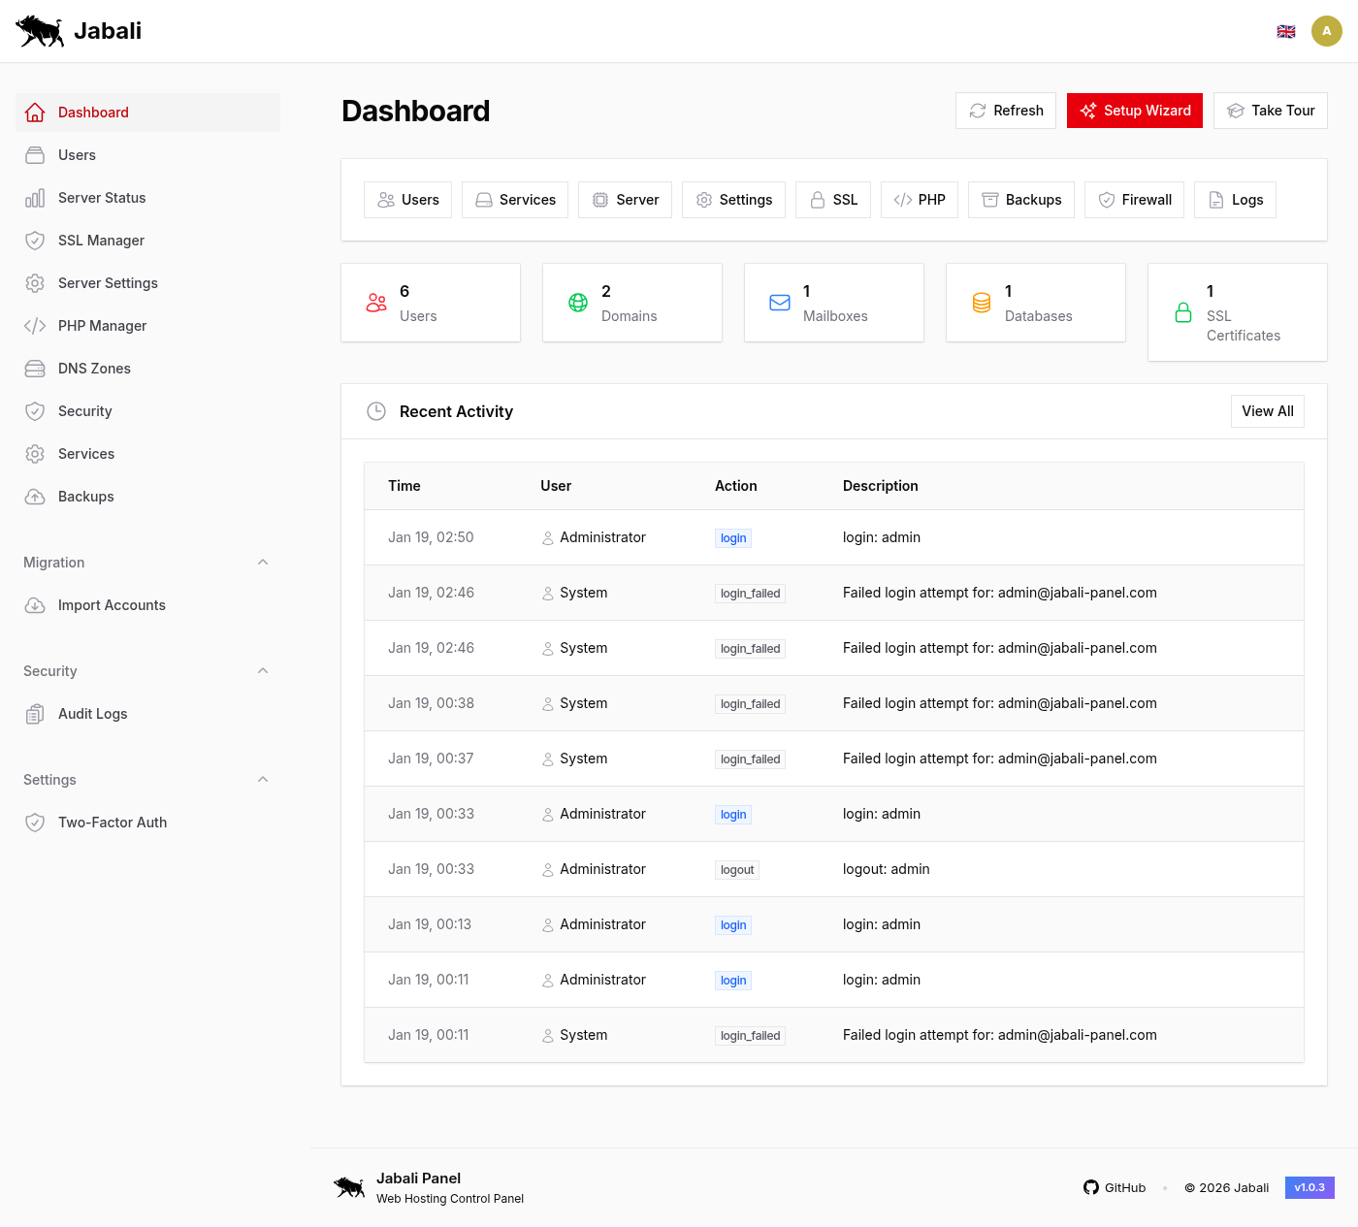The image size is (1358, 1227).
Task: Open the SSL Manager
Action: tap(102, 241)
